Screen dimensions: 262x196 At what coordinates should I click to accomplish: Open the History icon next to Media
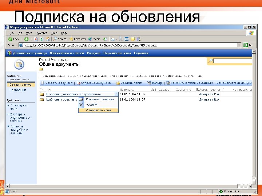pyautogui.click(x=105, y=39)
